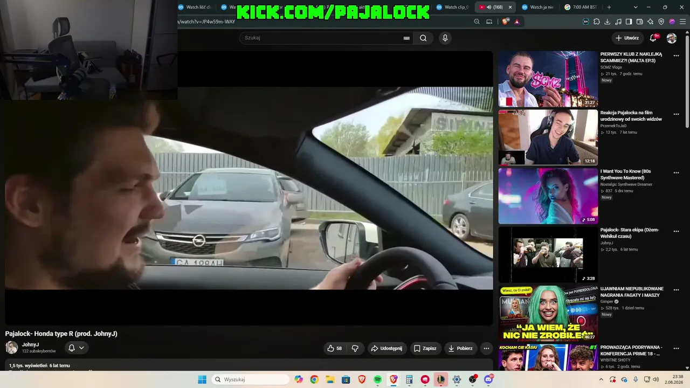The height and width of the screenshot is (388, 690).
Task: Open the JohnyJ channel name link
Action: (30, 345)
